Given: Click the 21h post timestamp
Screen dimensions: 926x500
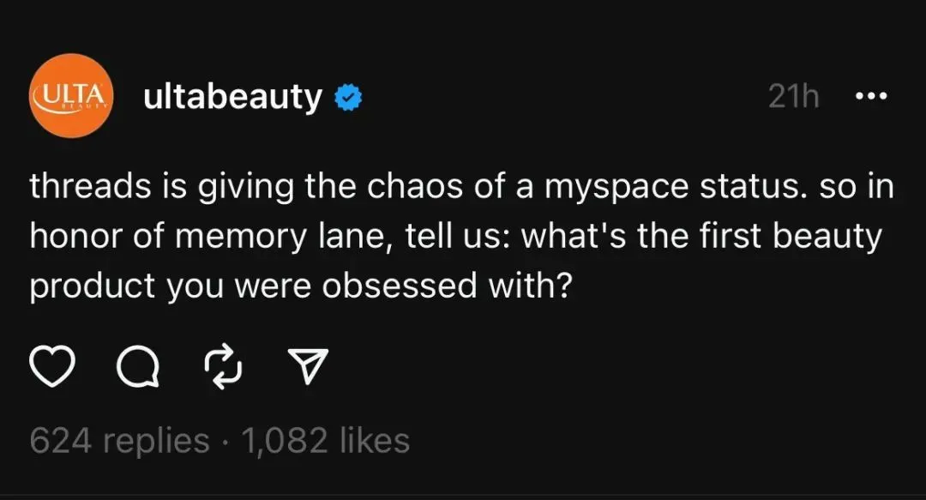Looking at the screenshot, I should click(793, 96).
